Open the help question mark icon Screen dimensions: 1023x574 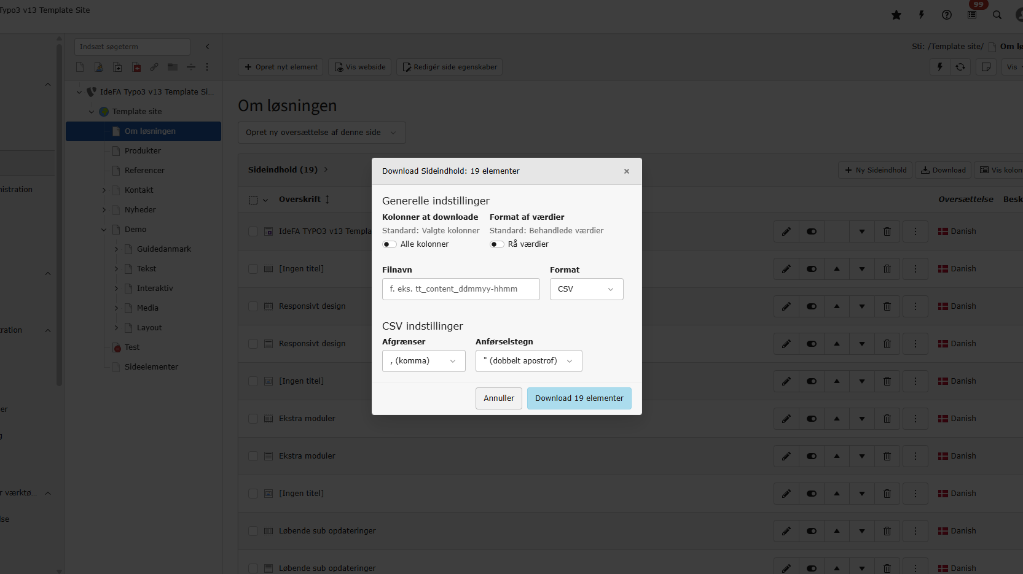point(947,15)
